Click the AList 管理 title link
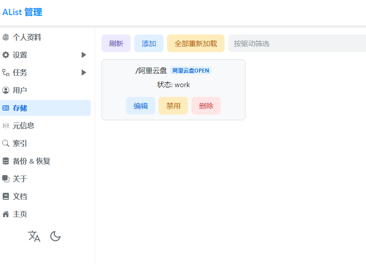366x264 pixels. (x=22, y=12)
